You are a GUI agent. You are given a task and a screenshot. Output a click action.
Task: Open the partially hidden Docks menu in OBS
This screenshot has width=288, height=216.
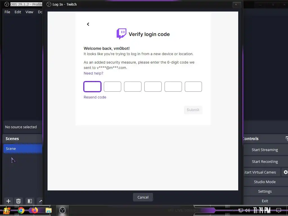pos(40,12)
